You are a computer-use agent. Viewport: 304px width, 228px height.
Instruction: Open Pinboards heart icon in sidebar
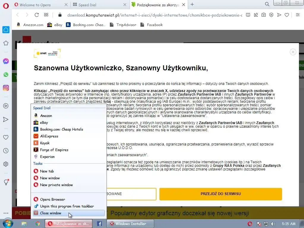pos(6,137)
